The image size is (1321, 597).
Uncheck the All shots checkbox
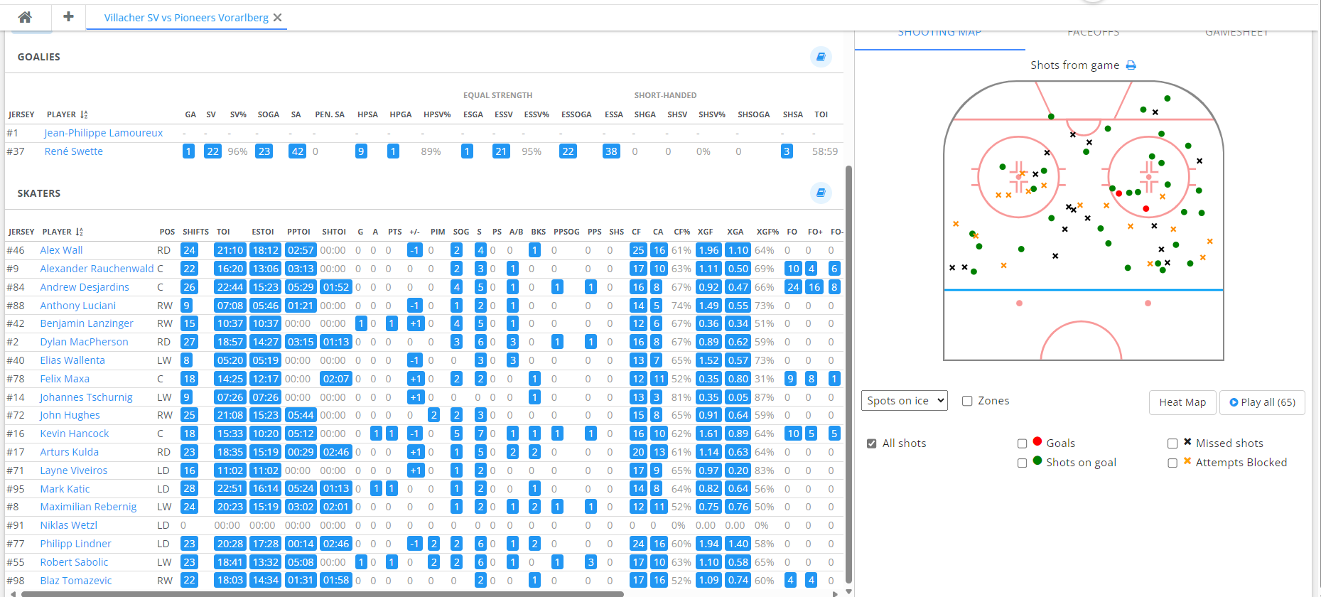click(x=871, y=443)
